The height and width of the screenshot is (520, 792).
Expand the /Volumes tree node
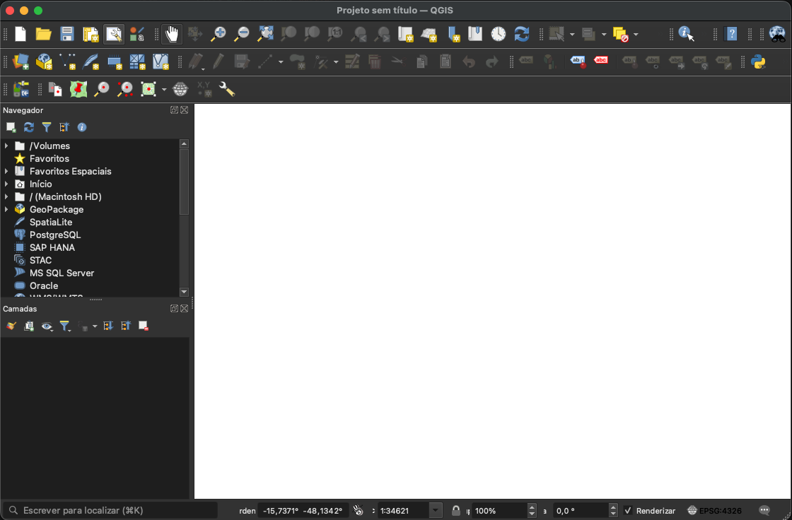6,146
